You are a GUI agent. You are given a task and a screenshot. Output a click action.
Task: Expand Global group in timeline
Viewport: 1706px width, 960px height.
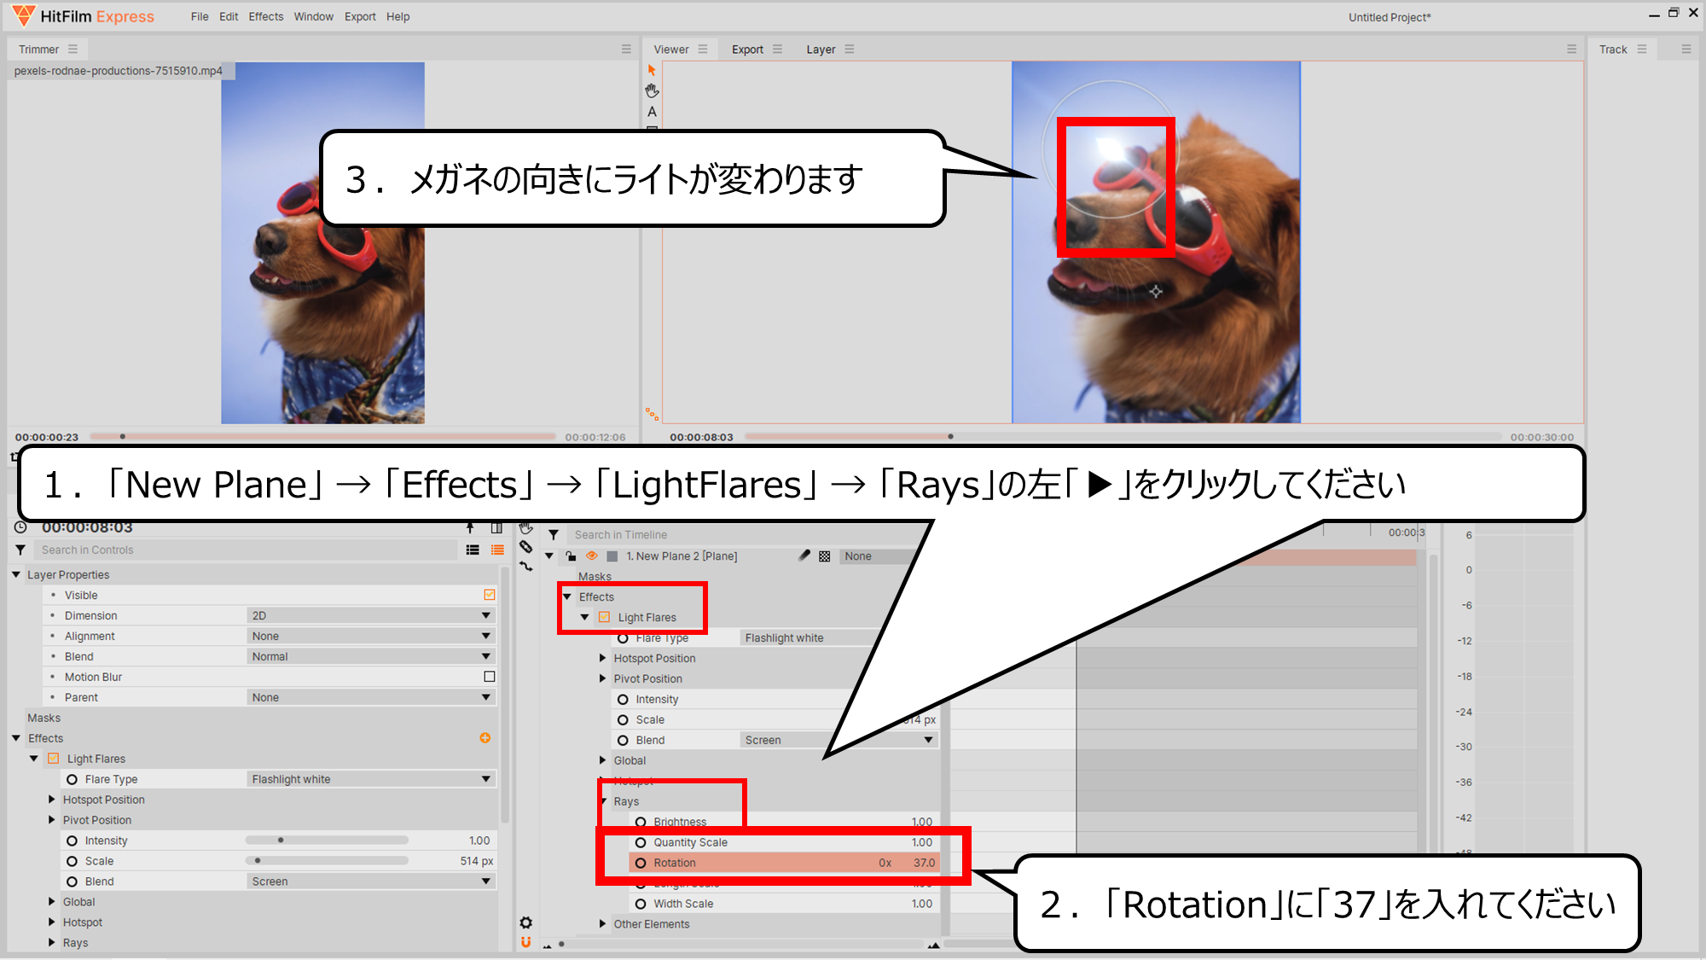[x=603, y=760]
